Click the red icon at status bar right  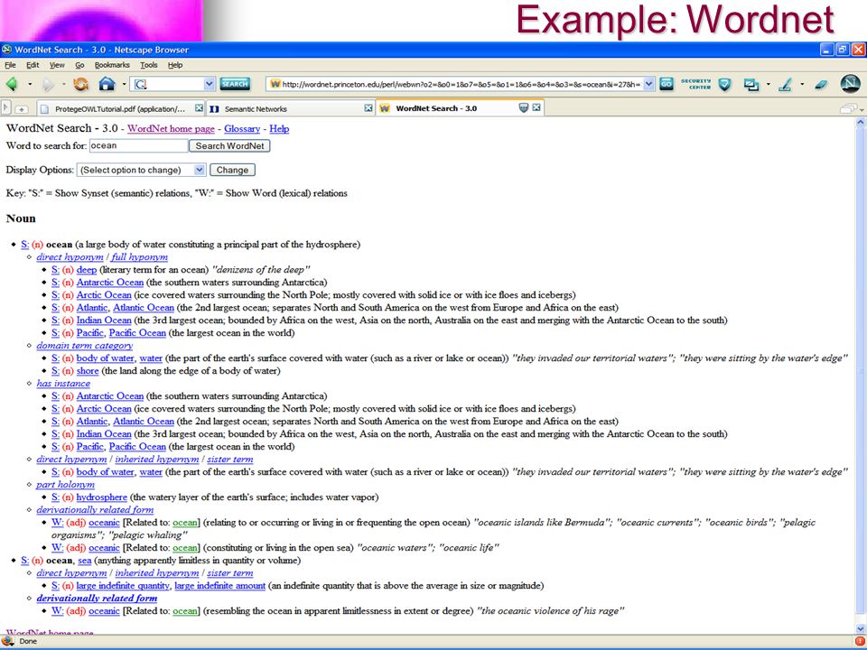tap(859, 641)
